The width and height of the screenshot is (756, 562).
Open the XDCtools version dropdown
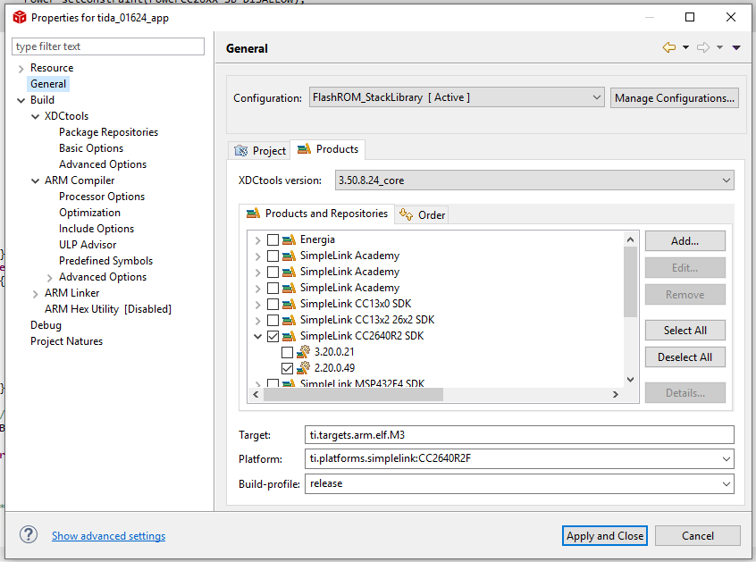[534, 180]
